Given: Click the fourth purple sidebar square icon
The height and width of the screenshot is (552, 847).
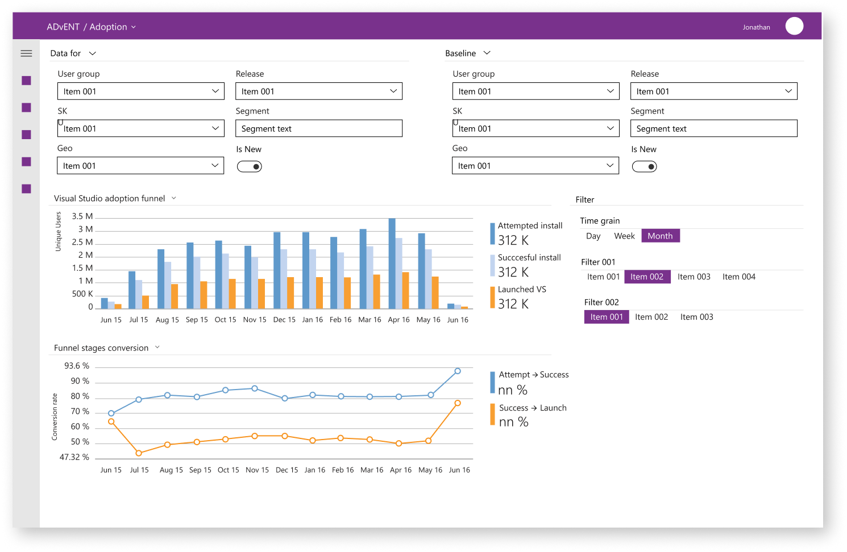Looking at the screenshot, I should pos(26,162).
